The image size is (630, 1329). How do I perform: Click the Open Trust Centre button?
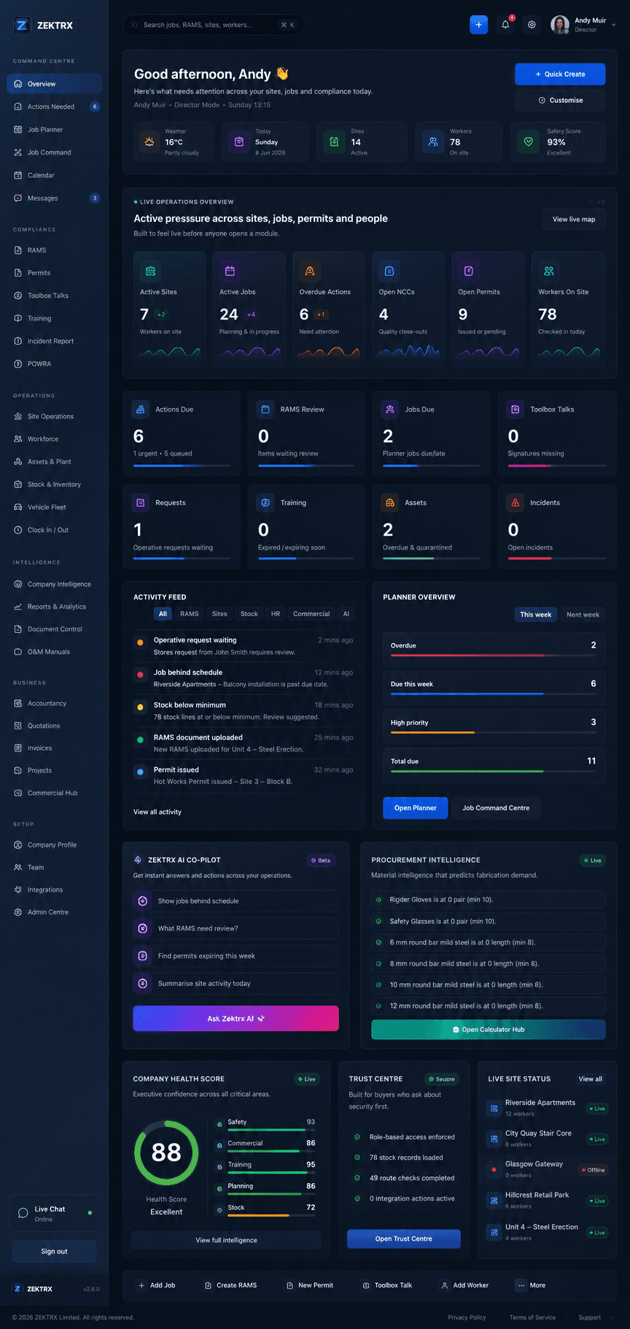(x=403, y=1239)
